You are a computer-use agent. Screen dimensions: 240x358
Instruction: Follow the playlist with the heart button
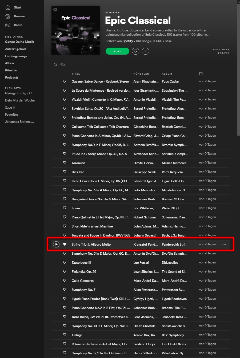135,51
